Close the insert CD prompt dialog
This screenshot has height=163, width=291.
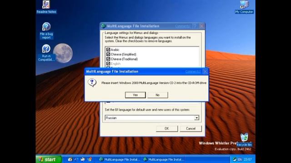(x=205, y=72)
